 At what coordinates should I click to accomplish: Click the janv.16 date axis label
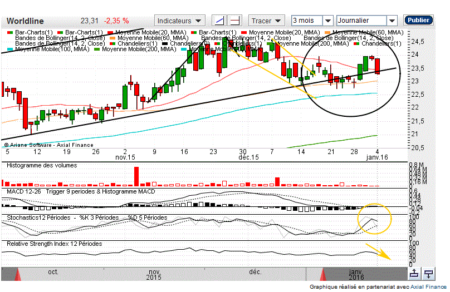point(377,157)
